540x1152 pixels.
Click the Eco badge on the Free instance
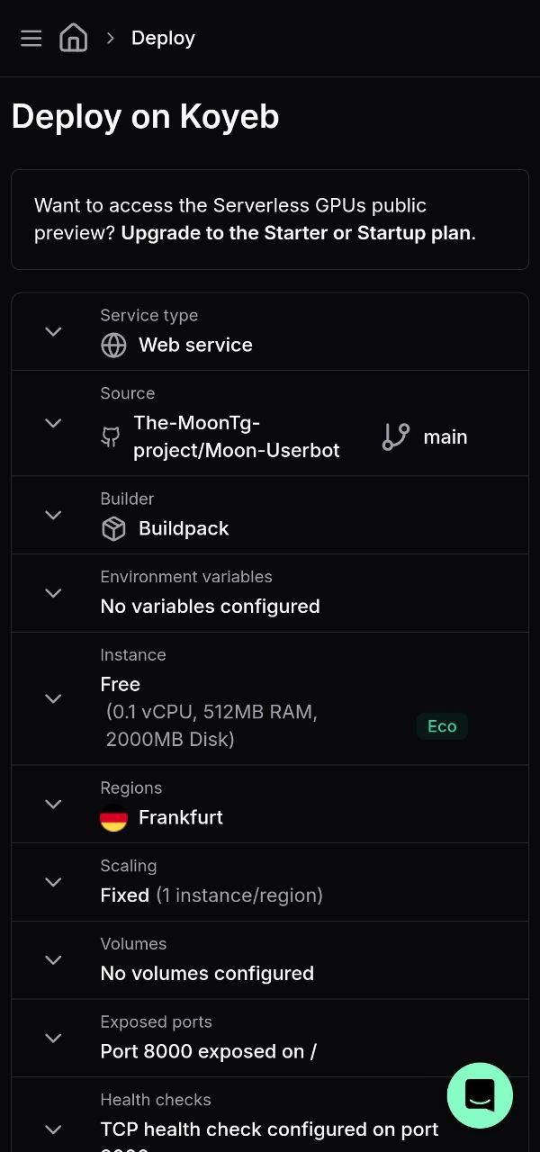442,726
